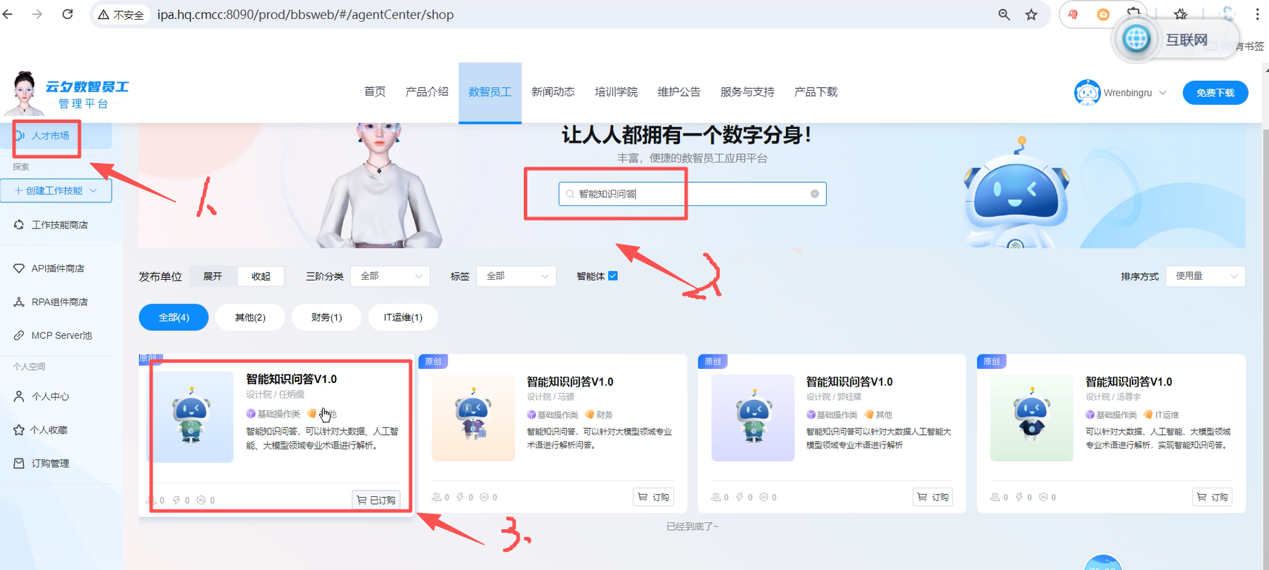Viewport: 1269px width, 570px height.
Task: Open MCP Server池 in the sidebar
Action: coord(61,335)
